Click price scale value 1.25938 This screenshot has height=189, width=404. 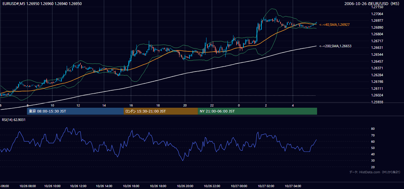[377, 102]
